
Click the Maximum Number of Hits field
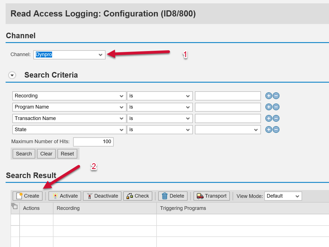(x=93, y=142)
